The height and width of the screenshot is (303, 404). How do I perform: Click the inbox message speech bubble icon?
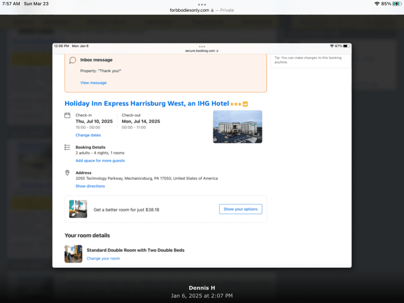tap(73, 60)
